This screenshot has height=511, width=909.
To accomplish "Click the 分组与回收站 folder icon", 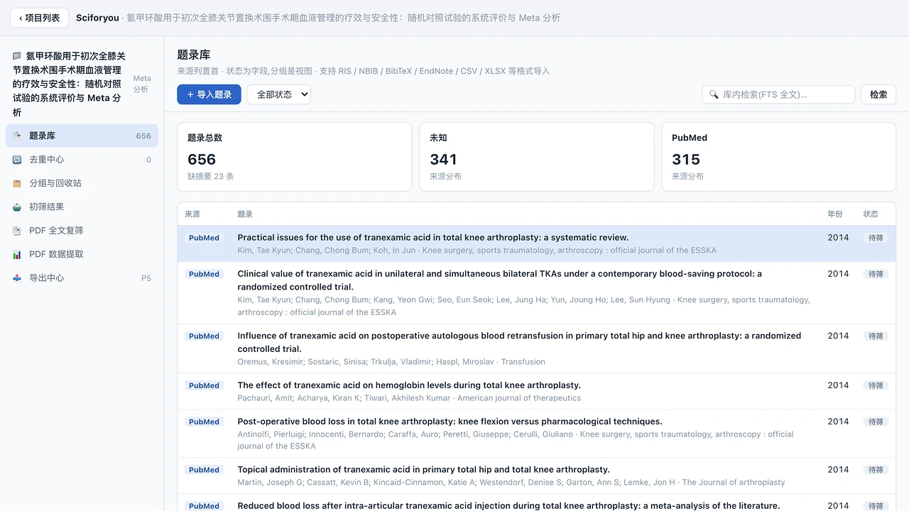I will [17, 183].
